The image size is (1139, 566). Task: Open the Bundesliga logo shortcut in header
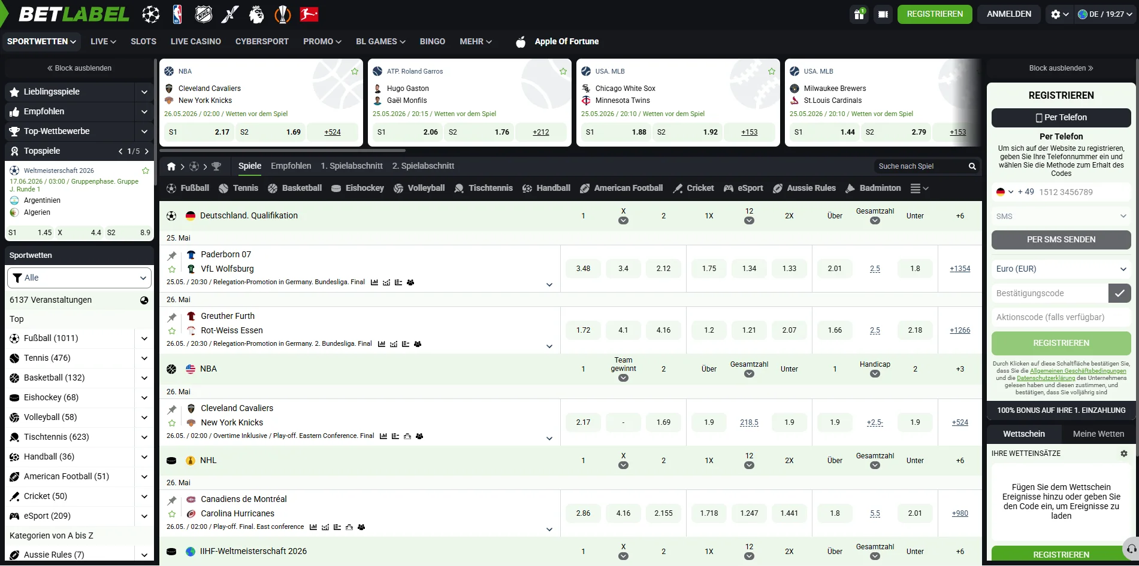309,14
